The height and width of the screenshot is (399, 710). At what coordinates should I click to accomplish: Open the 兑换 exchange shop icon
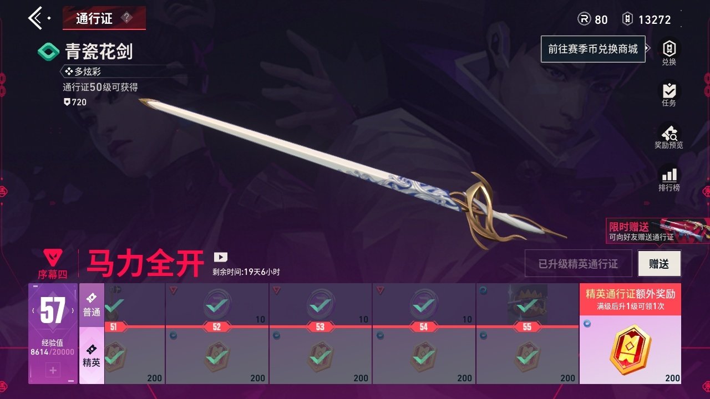(x=669, y=53)
